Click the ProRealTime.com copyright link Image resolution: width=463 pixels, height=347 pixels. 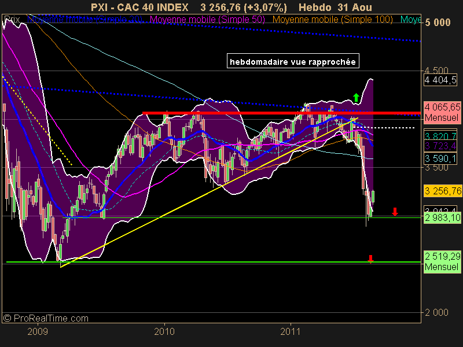pyautogui.click(x=46, y=319)
